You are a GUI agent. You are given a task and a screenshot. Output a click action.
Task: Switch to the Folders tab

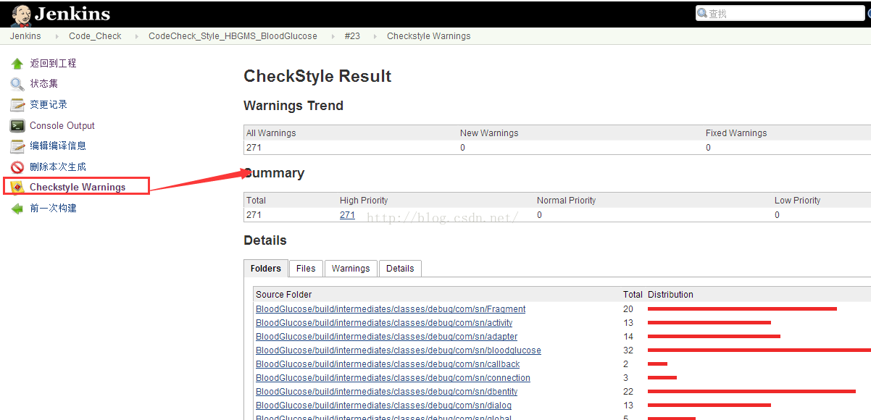(x=266, y=269)
